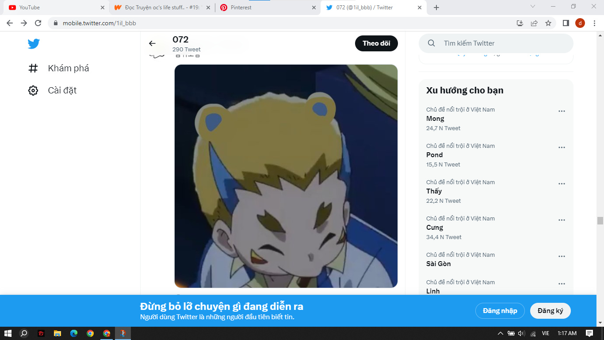Bookmark this page with the star icon
Screen dimensions: 604x340
(548, 23)
